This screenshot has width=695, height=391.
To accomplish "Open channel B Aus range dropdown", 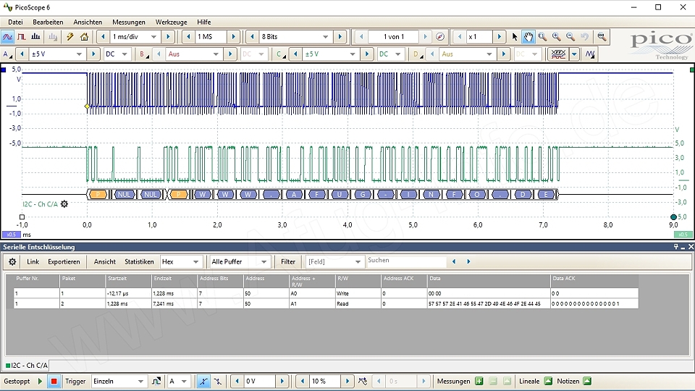I will pos(216,54).
